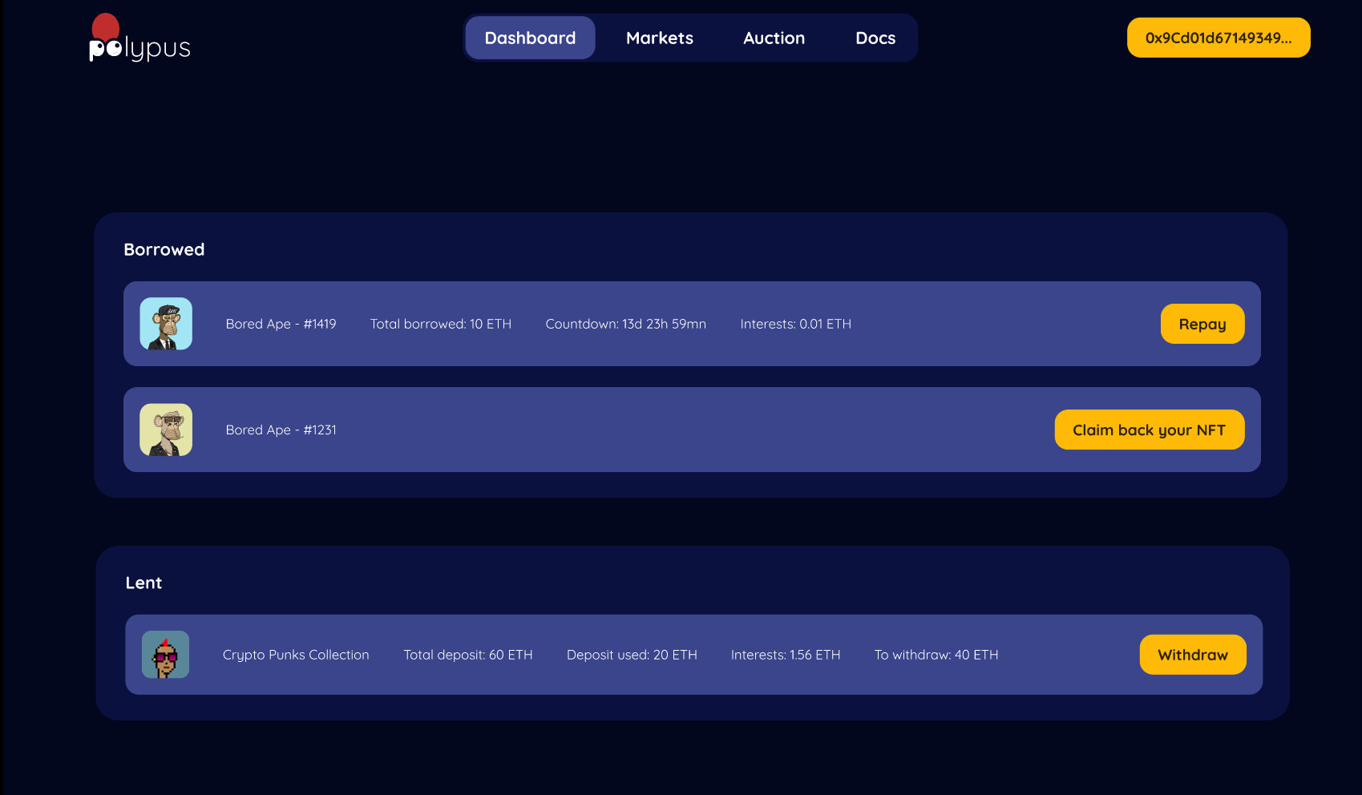This screenshot has height=795, width=1362.
Task: Switch to the Dashboard tab
Action: [530, 38]
